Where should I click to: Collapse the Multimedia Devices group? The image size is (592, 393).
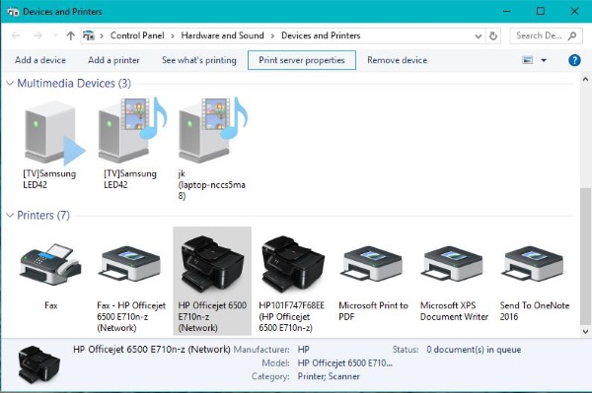pyautogui.click(x=10, y=84)
